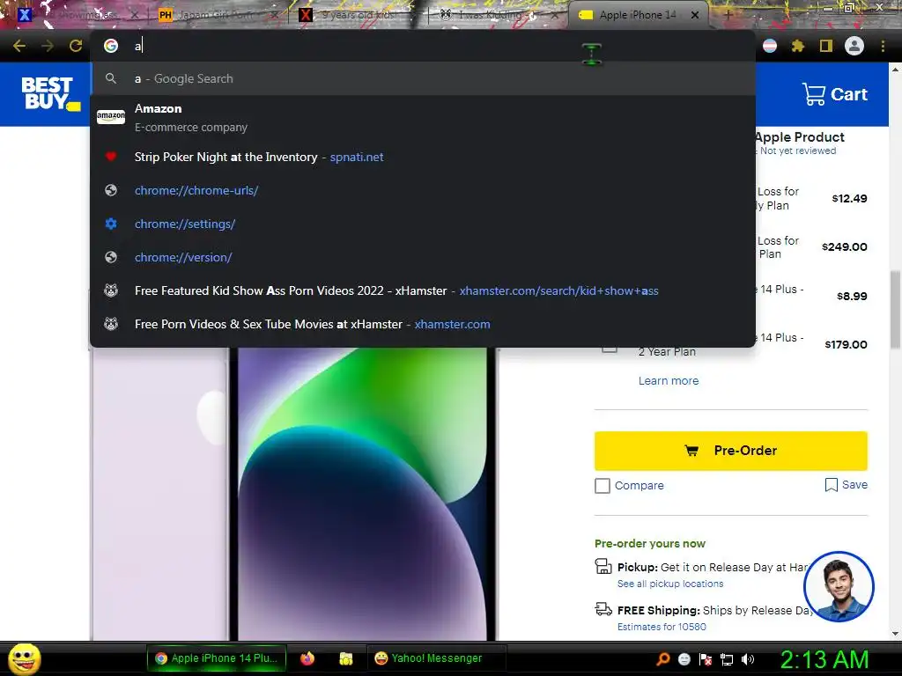Click the page vertical scrollbar thumb
Viewport: 902px width, 676px height.
(x=895, y=309)
